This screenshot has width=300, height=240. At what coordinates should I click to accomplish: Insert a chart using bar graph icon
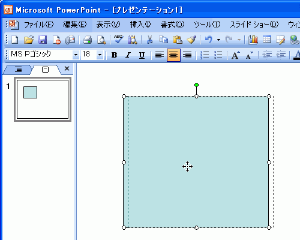pyautogui.click(x=253, y=40)
